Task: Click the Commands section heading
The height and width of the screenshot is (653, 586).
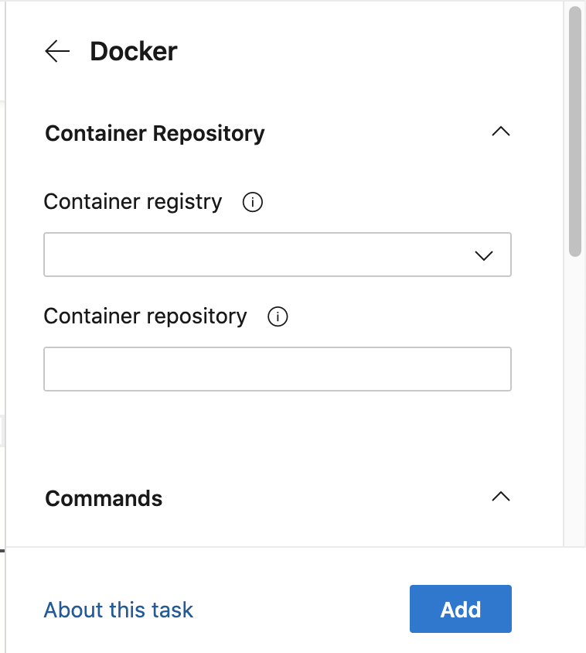Action: (104, 498)
